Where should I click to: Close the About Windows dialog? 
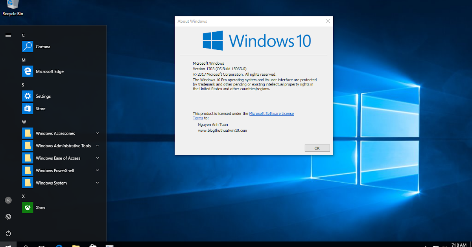pyautogui.click(x=328, y=21)
